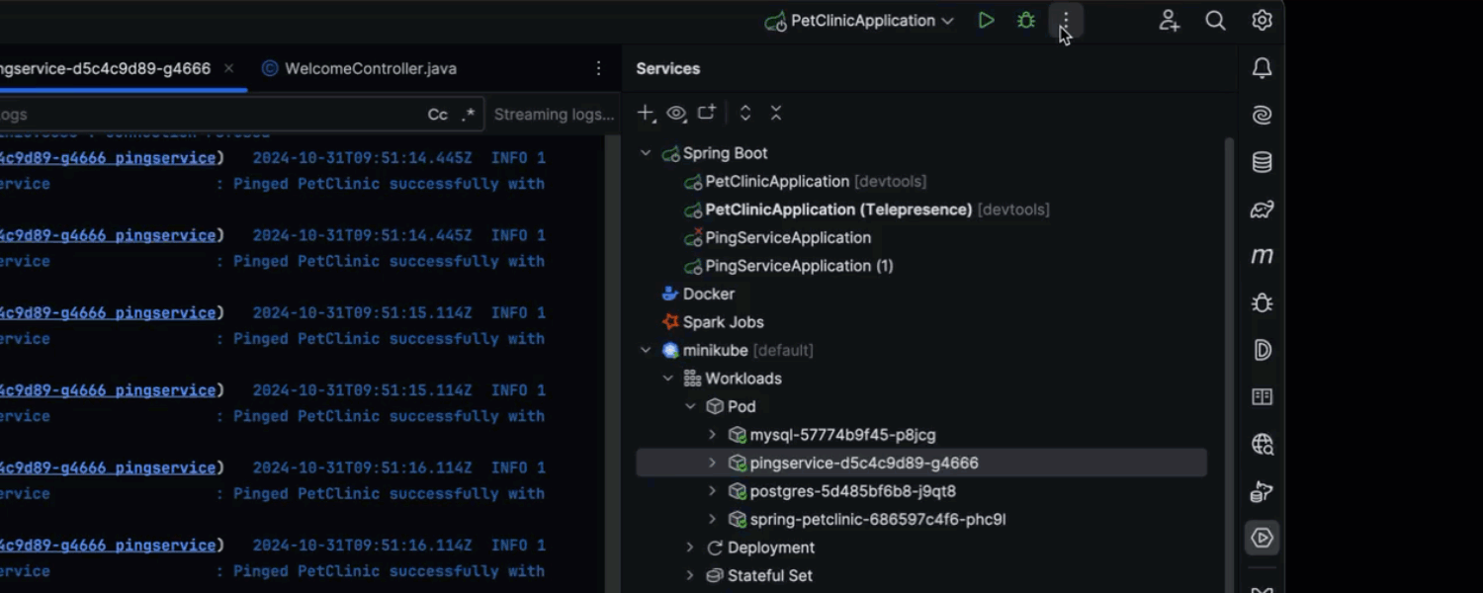The width and height of the screenshot is (1483, 593).
Task: Select PingServiceApplication (1) service
Action: tap(788, 266)
